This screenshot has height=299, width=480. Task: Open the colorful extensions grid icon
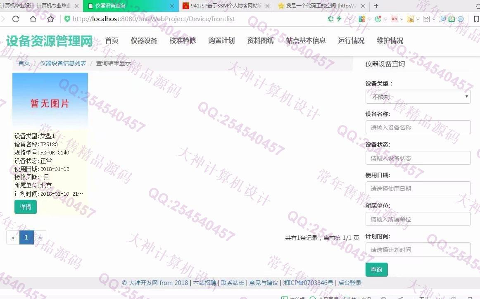point(362,19)
